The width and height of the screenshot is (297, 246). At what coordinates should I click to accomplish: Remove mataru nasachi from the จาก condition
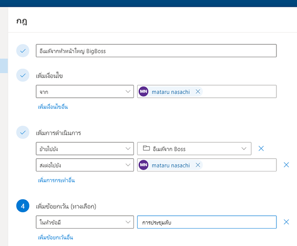click(x=198, y=92)
